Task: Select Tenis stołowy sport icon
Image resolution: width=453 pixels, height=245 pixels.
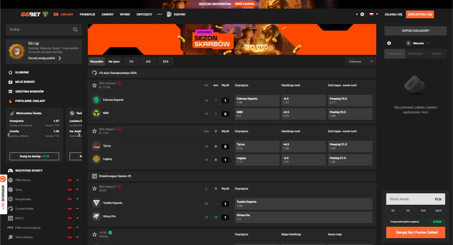Action: 11,237
